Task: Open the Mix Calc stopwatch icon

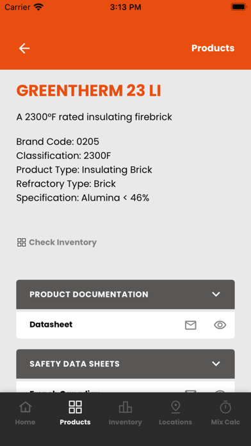Action: coord(225,407)
